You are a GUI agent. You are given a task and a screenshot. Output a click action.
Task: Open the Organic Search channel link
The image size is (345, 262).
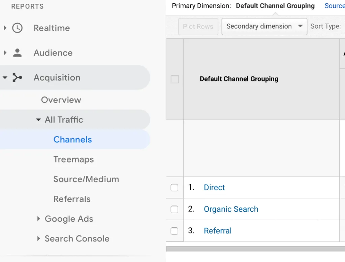click(x=231, y=209)
